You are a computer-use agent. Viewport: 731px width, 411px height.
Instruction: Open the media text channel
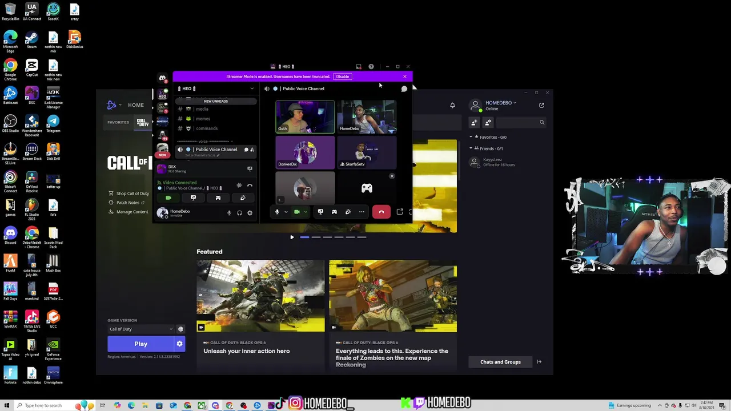(216, 109)
